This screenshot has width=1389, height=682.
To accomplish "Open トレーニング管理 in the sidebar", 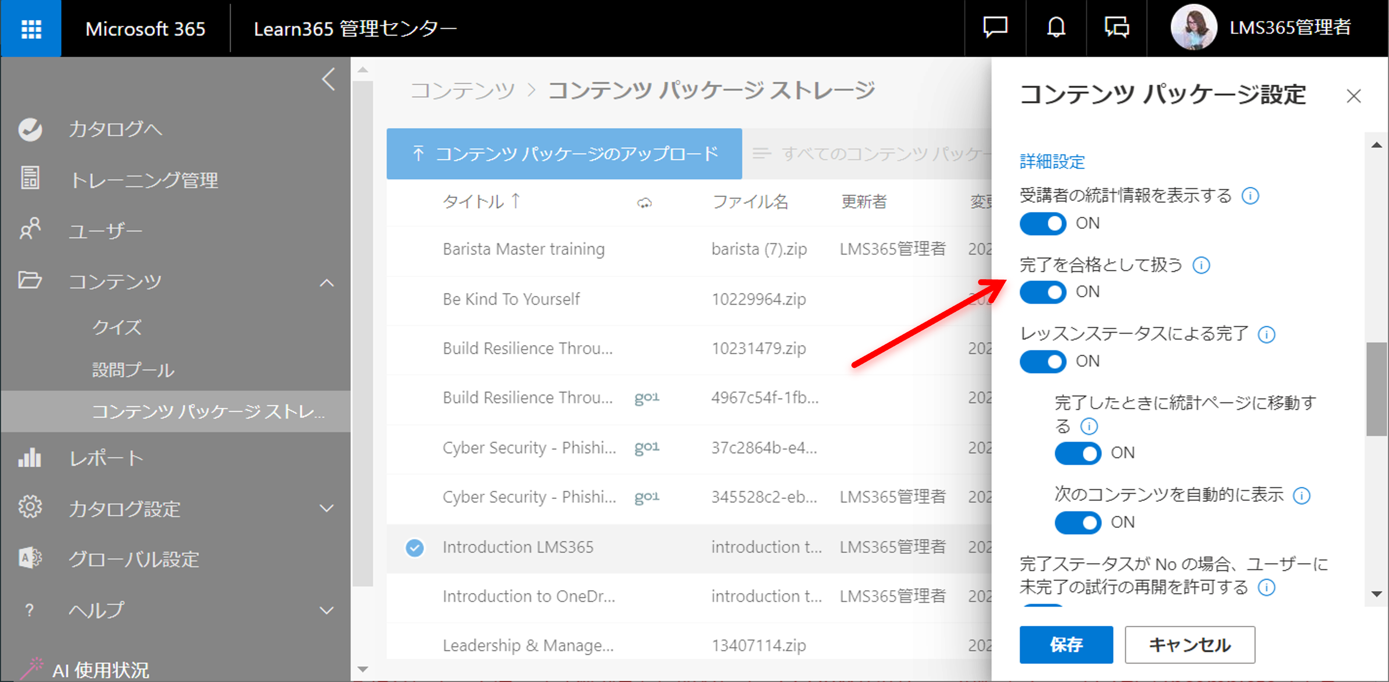I will click(144, 180).
